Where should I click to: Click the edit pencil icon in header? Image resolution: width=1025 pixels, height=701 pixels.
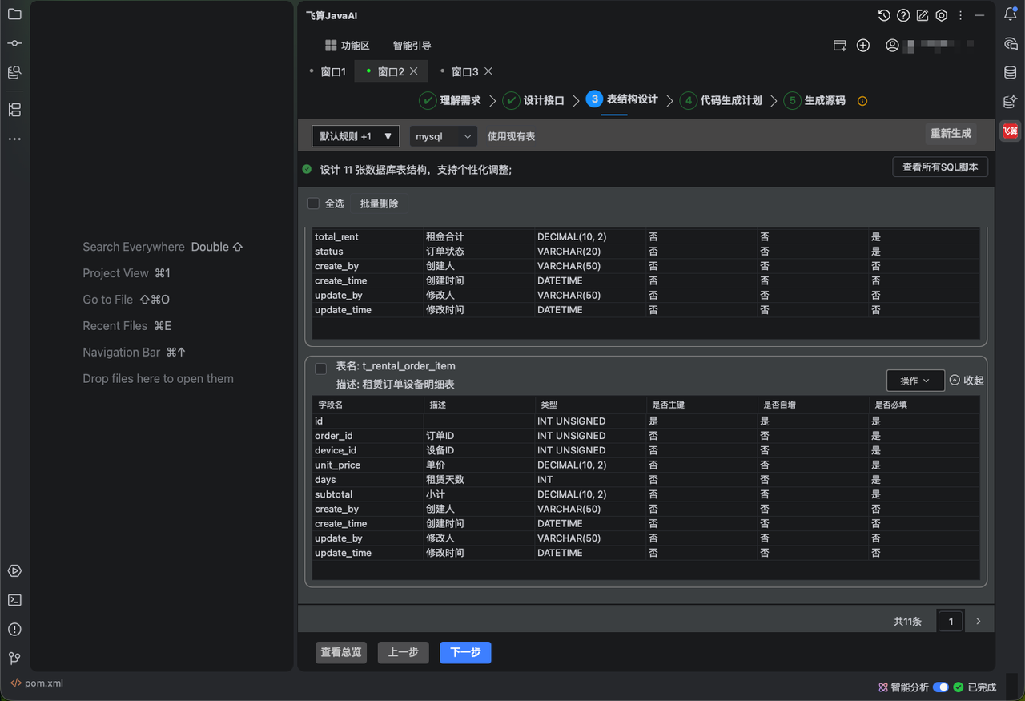(922, 15)
